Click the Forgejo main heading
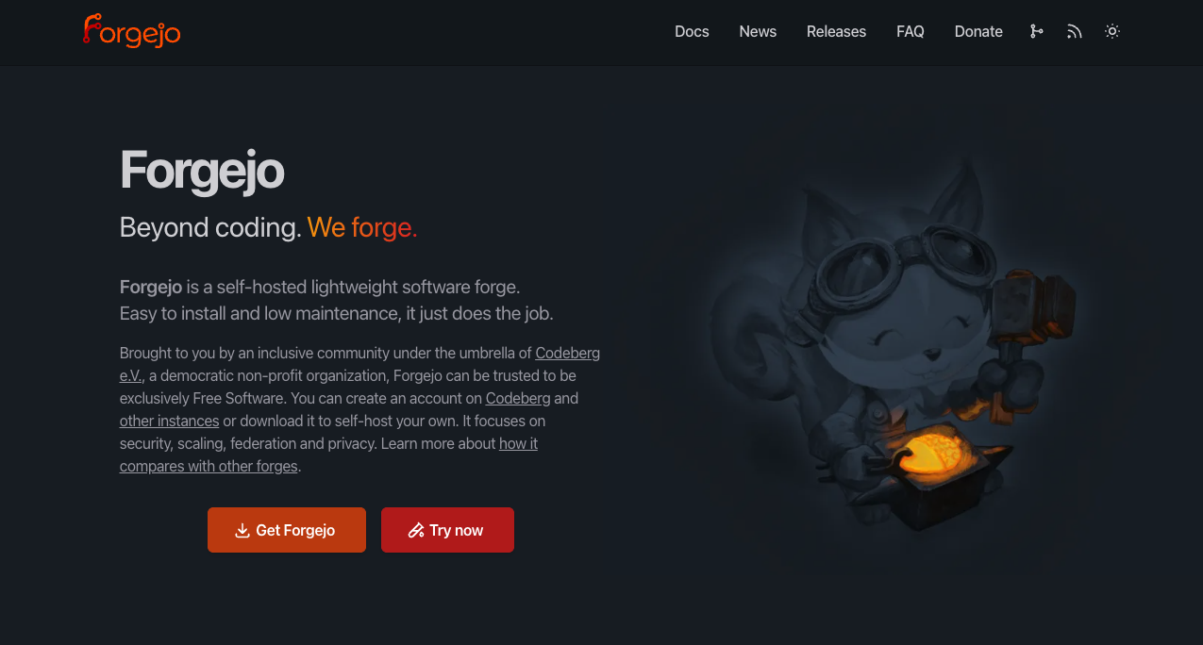1203x645 pixels. pyautogui.click(x=202, y=171)
